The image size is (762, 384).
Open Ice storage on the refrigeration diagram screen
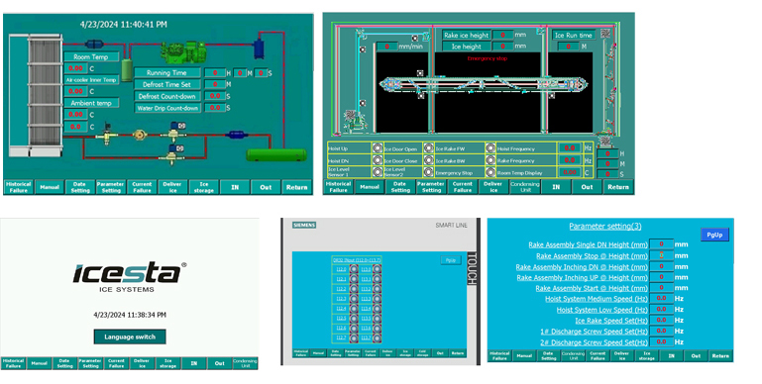[203, 187]
